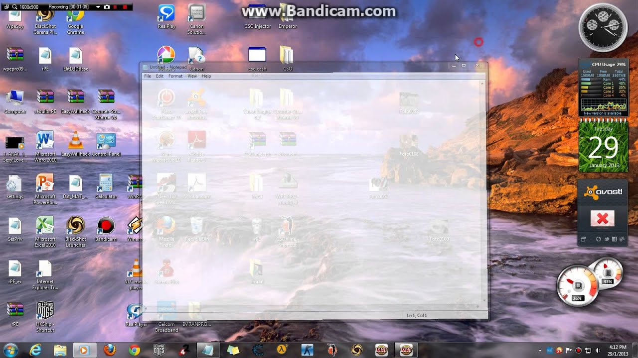Select the Counter-Strike Xtreme V6 archive
Image resolution: width=638 pixels, height=358 pixels.
pyautogui.click(x=106, y=104)
